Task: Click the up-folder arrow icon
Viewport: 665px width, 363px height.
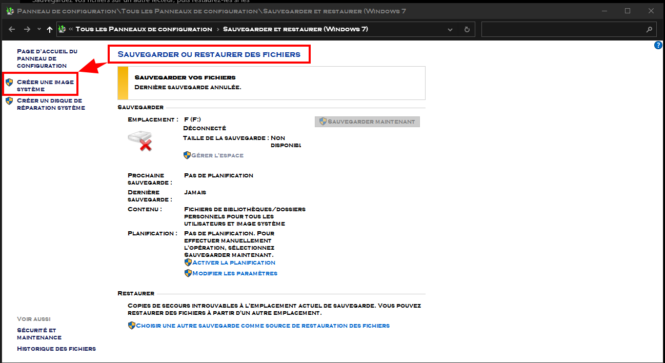Action: pos(50,29)
